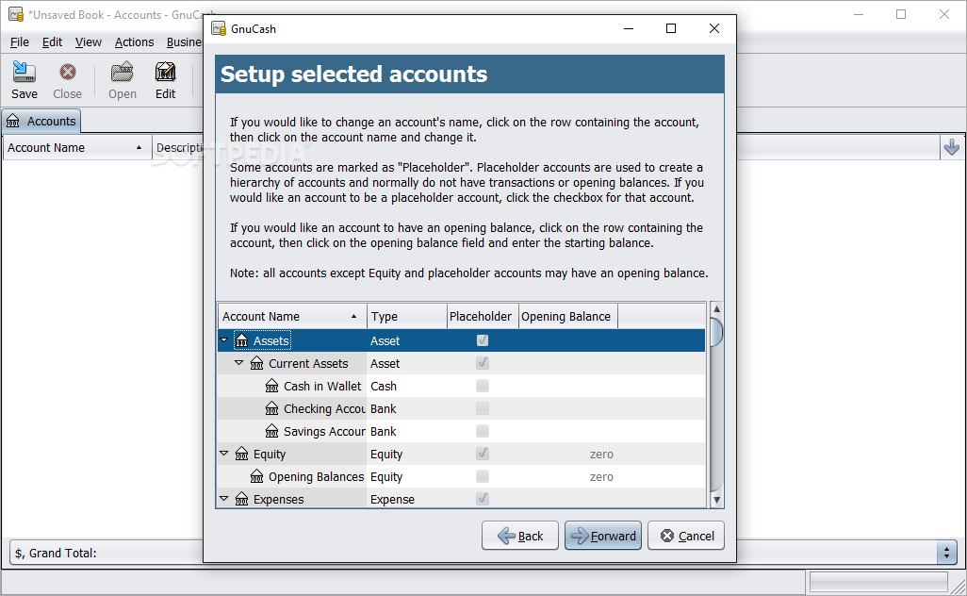Click the bank icon beside Cash in Wallet
967x596 pixels.
click(x=272, y=387)
